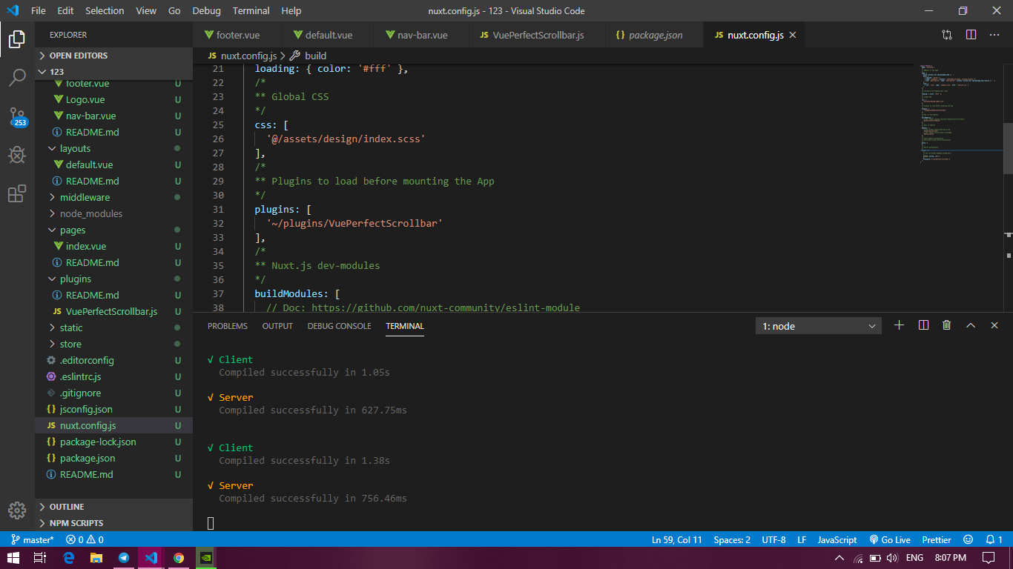Change indentation via Spaces: 2
The image size is (1013, 569).
tap(732, 539)
